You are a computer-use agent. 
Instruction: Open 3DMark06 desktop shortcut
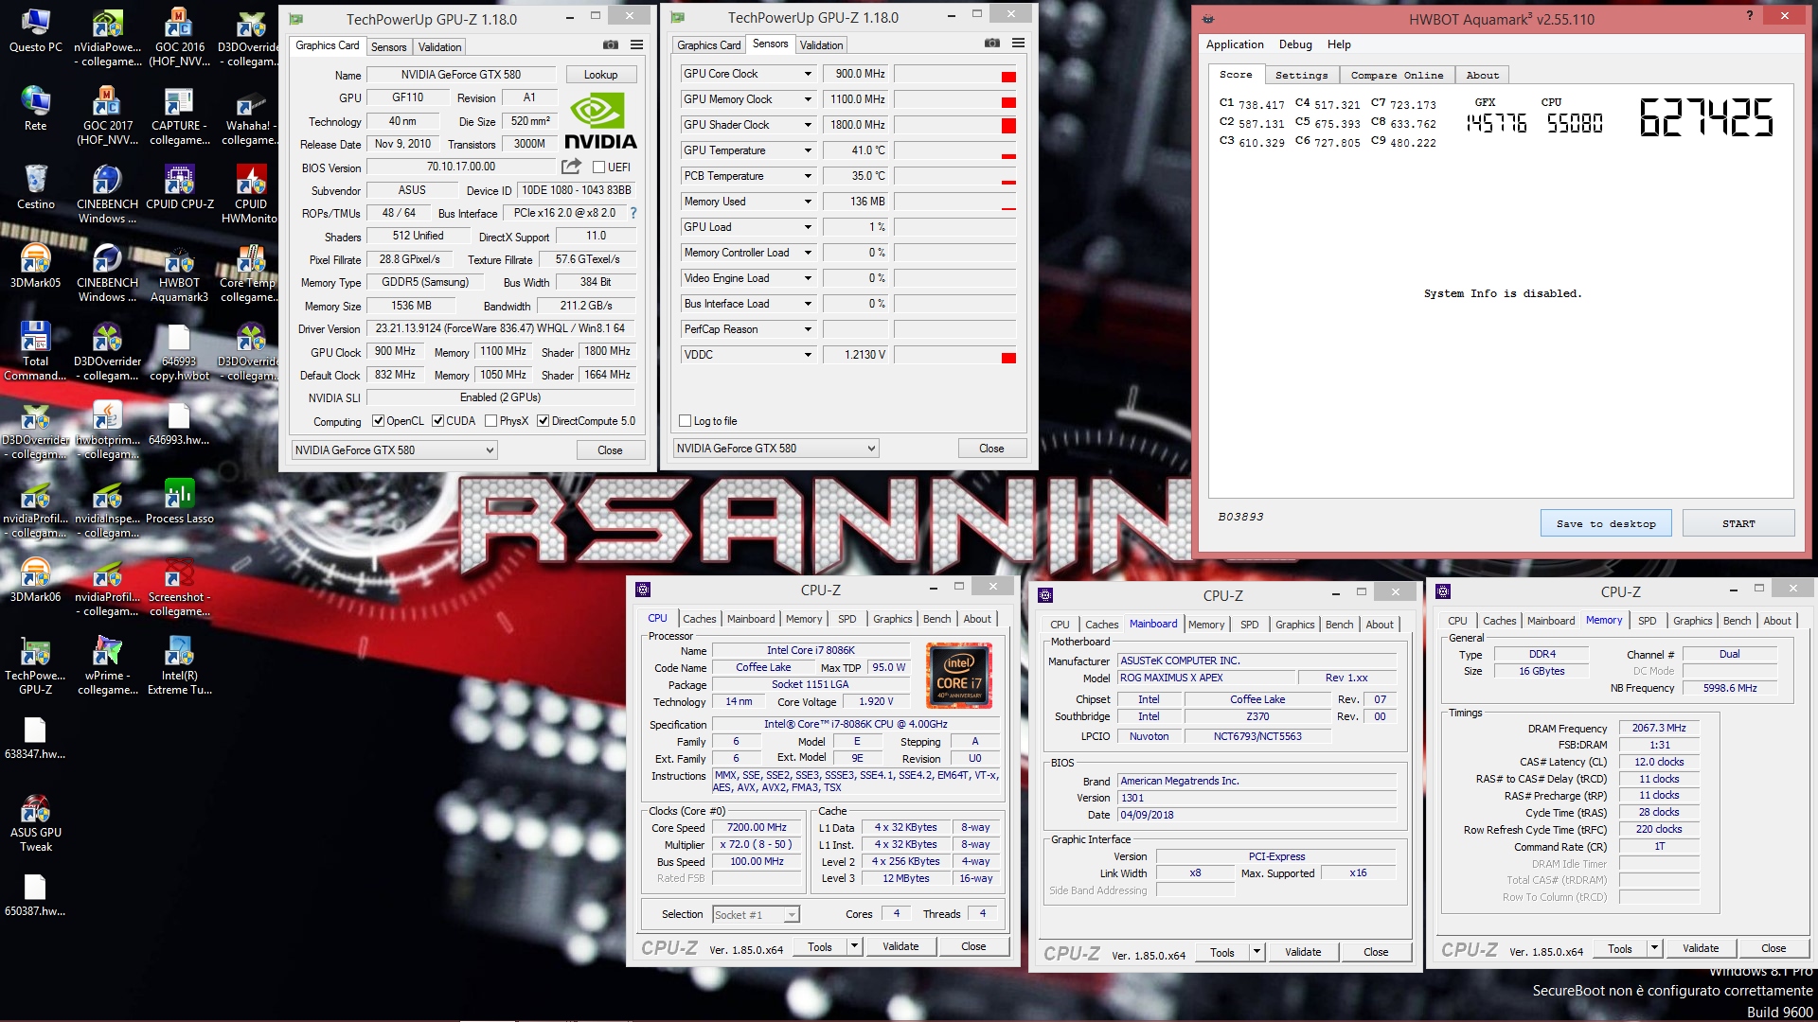35,579
